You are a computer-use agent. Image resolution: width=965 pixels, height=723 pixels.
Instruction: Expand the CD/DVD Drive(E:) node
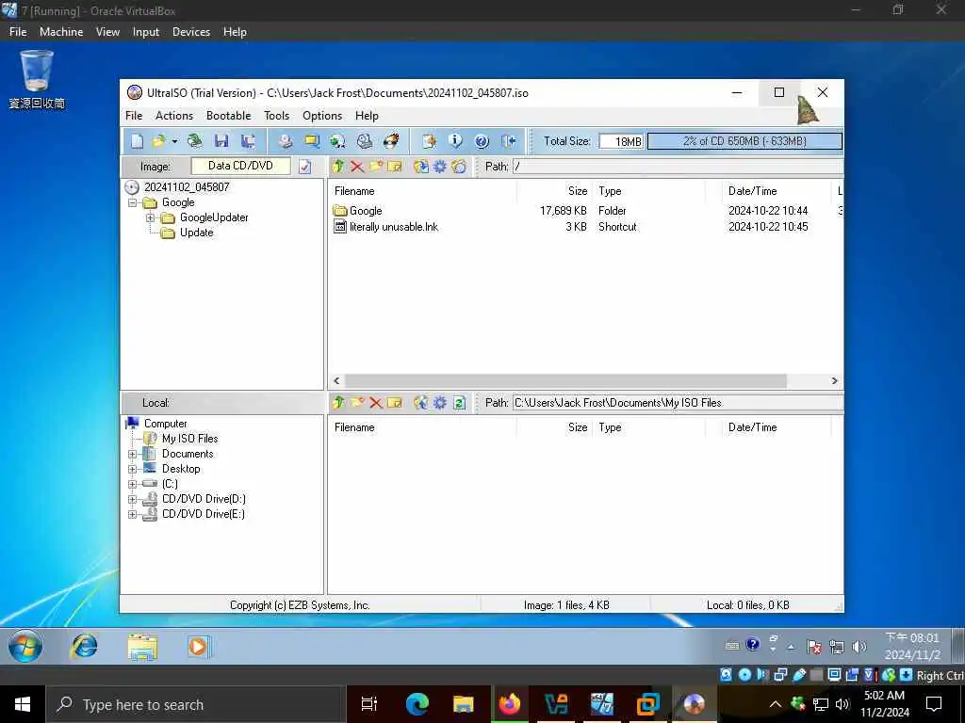click(x=132, y=514)
